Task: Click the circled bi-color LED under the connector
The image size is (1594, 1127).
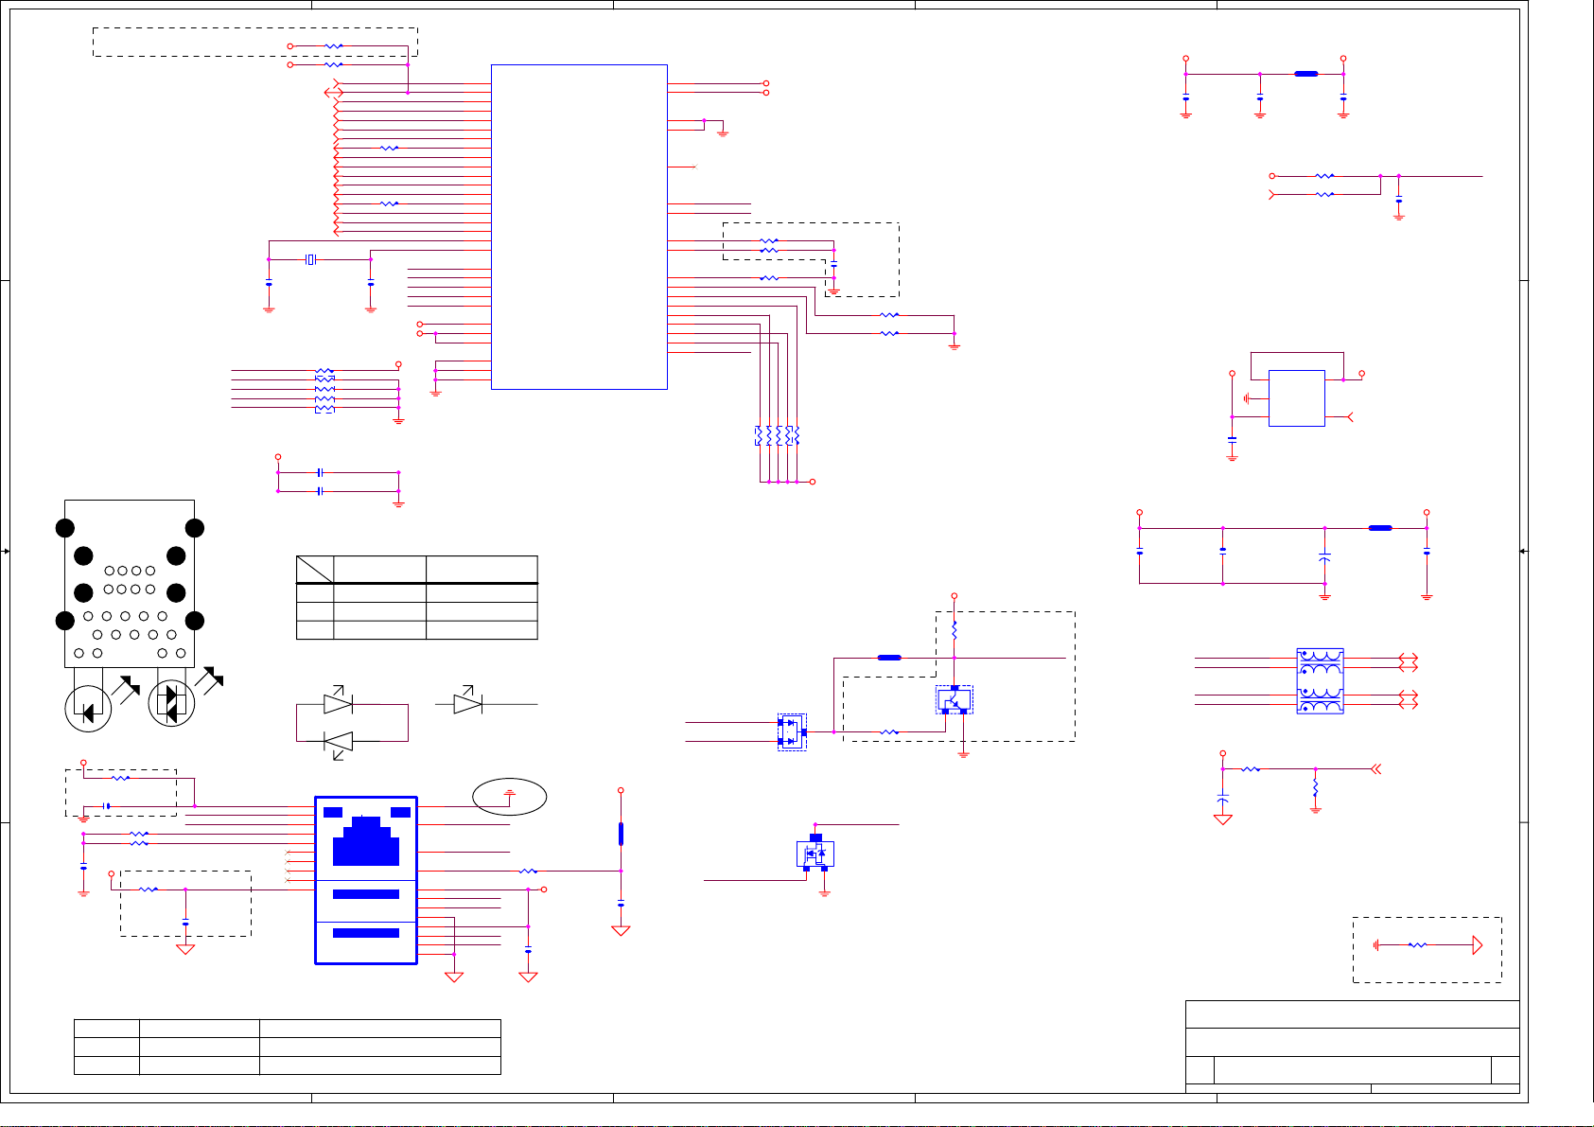Action: [x=172, y=703]
